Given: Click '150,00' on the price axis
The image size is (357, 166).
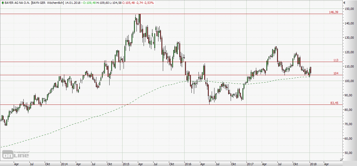Looking at the screenshot, I should click(x=349, y=9).
